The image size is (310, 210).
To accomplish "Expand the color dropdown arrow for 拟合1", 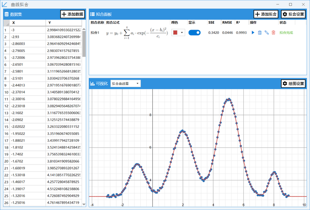I will click(x=182, y=33).
